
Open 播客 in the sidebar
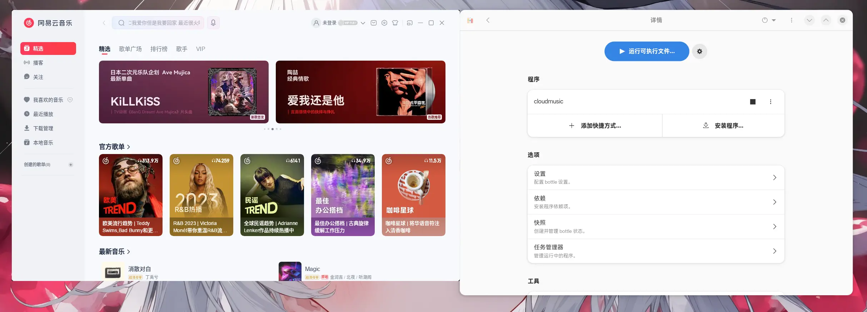point(48,63)
